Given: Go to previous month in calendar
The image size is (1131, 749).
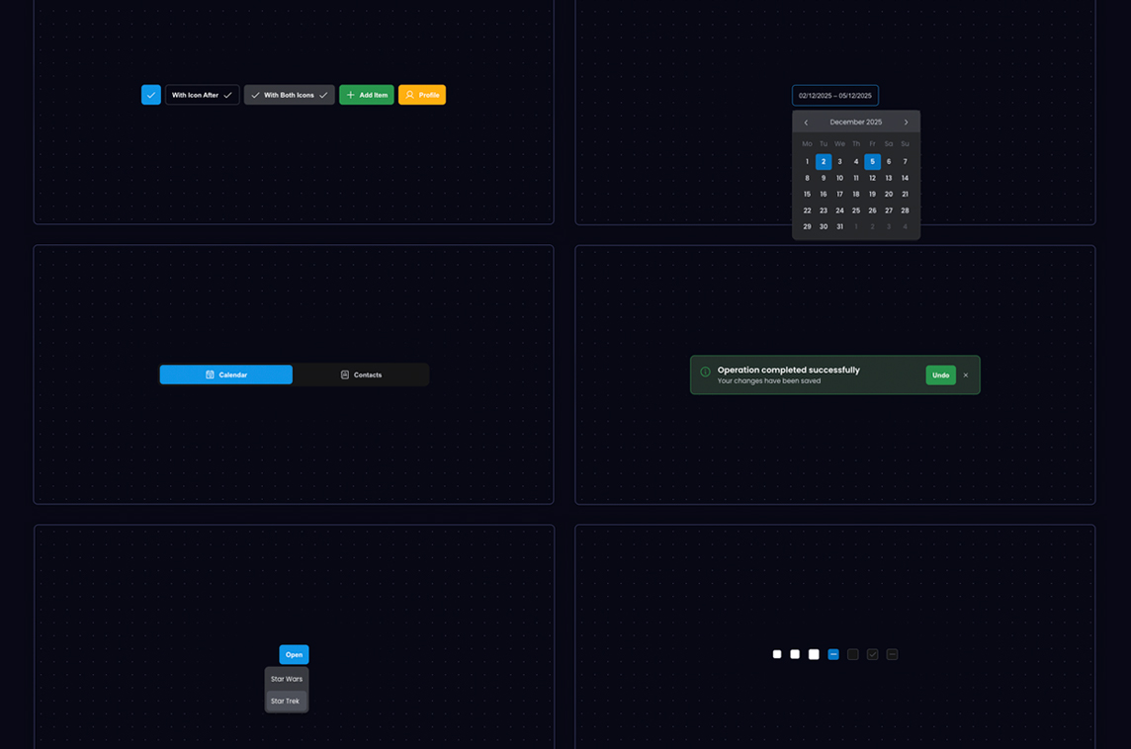Looking at the screenshot, I should coord(806,123).
